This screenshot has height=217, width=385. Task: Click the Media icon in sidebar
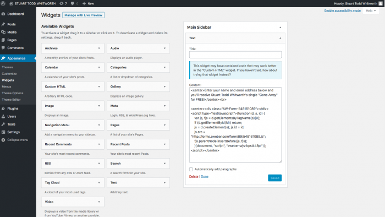tap(3, 32)
